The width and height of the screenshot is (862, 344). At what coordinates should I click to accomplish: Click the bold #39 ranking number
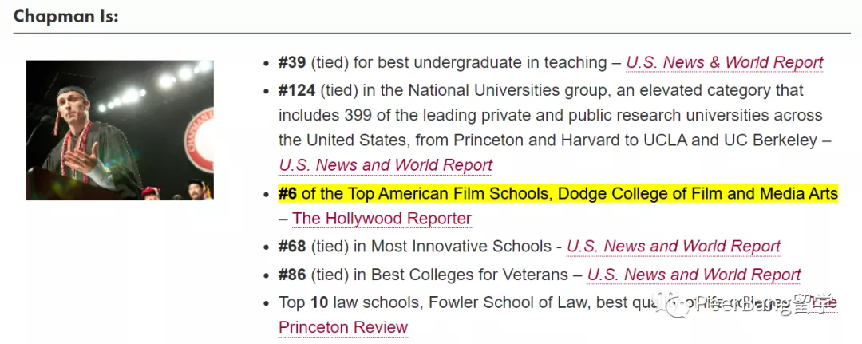tap(292, 62)
